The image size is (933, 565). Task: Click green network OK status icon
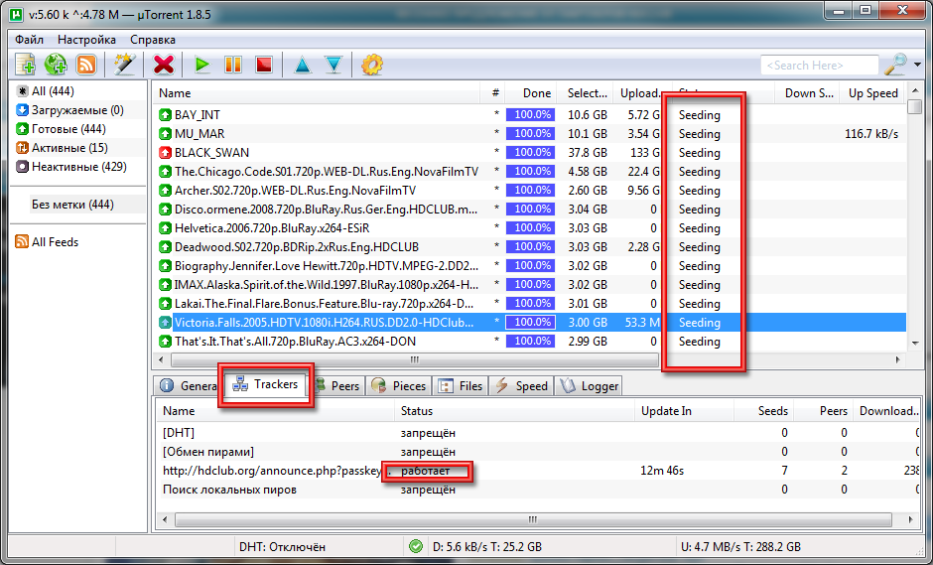point(416,546)
